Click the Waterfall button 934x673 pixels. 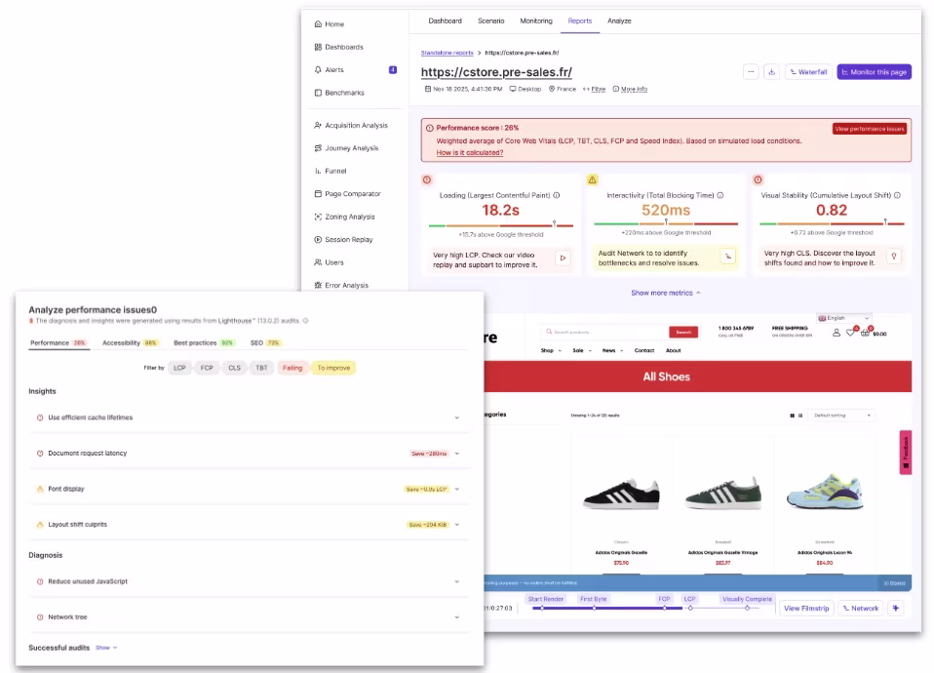pyautogui.click(x=808, y=72)
